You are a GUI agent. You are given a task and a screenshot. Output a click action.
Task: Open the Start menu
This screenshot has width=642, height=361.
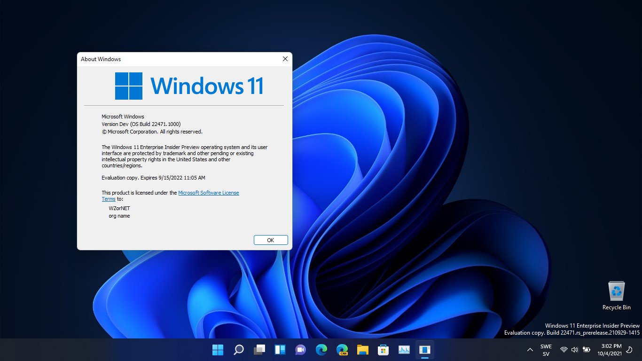[218, 350]
